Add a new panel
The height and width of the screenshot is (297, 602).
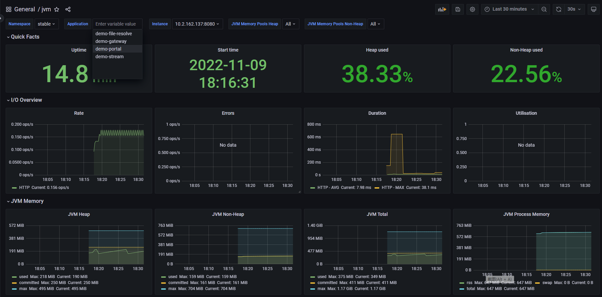(442, 9)
